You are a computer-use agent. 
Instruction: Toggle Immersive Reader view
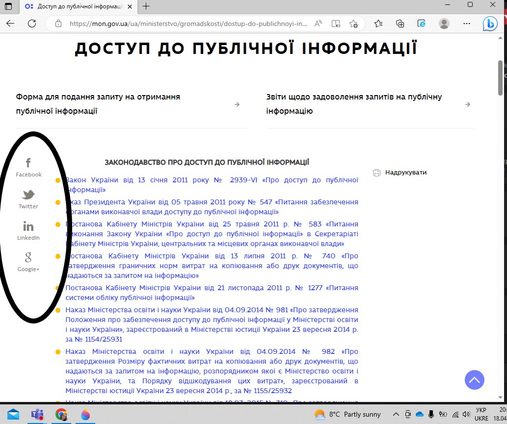pos(336,24)
